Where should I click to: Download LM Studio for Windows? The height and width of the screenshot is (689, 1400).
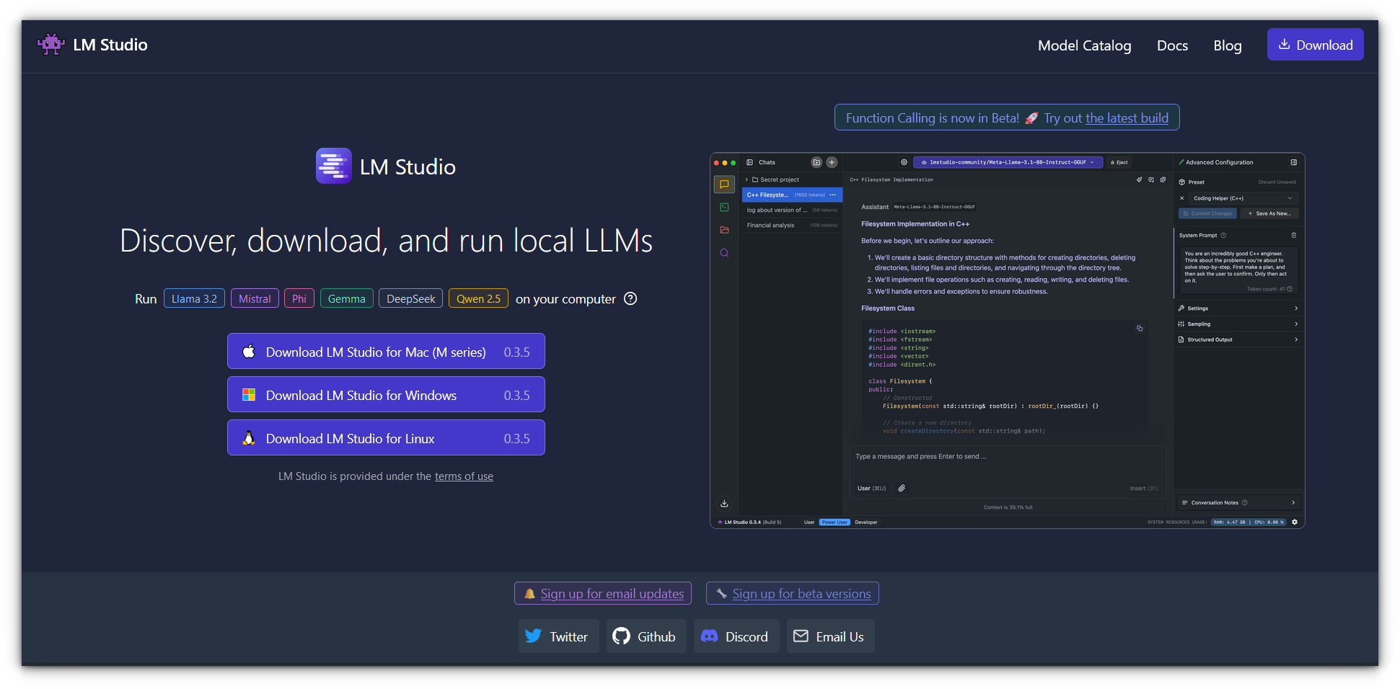point(386,395)
